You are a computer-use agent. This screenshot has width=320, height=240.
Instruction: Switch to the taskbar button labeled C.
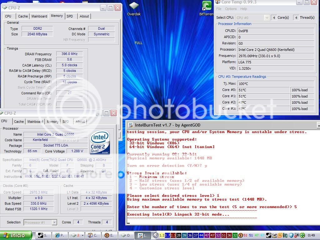(93, 235)
